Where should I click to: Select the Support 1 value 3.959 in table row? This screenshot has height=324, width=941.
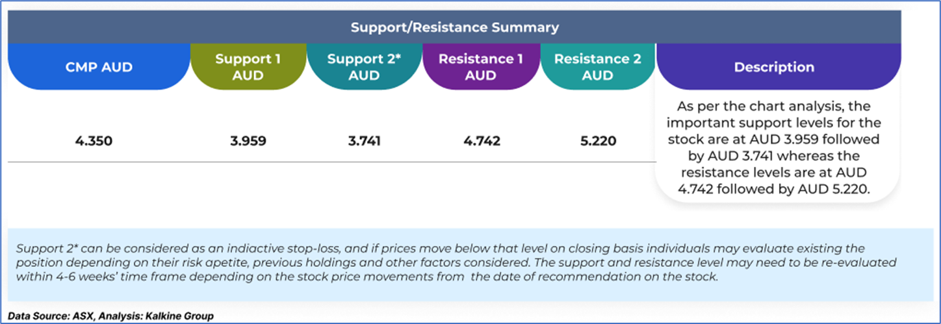point(248,141)
